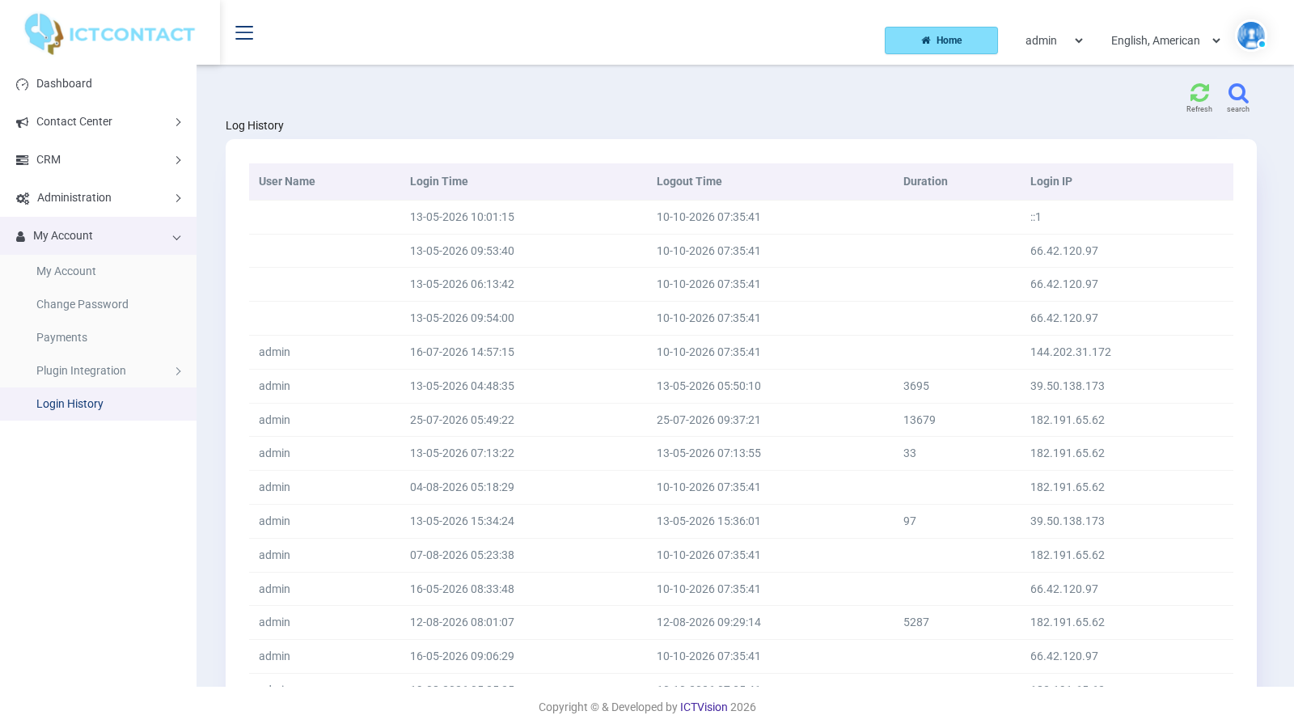Click duration value 5287

(916, 622)
